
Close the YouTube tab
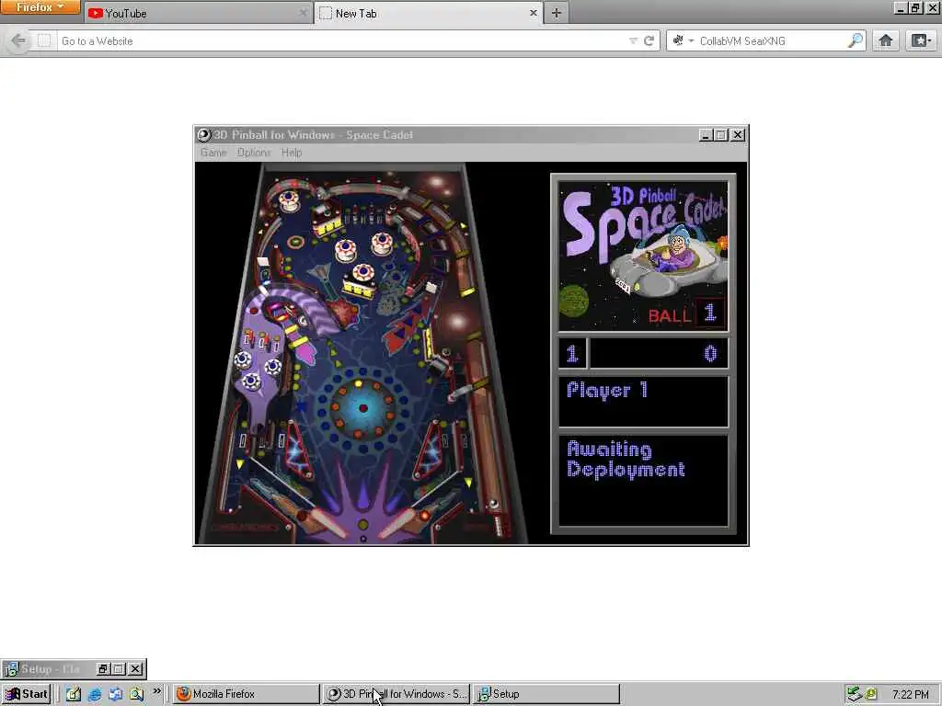[x=303, y=13]
